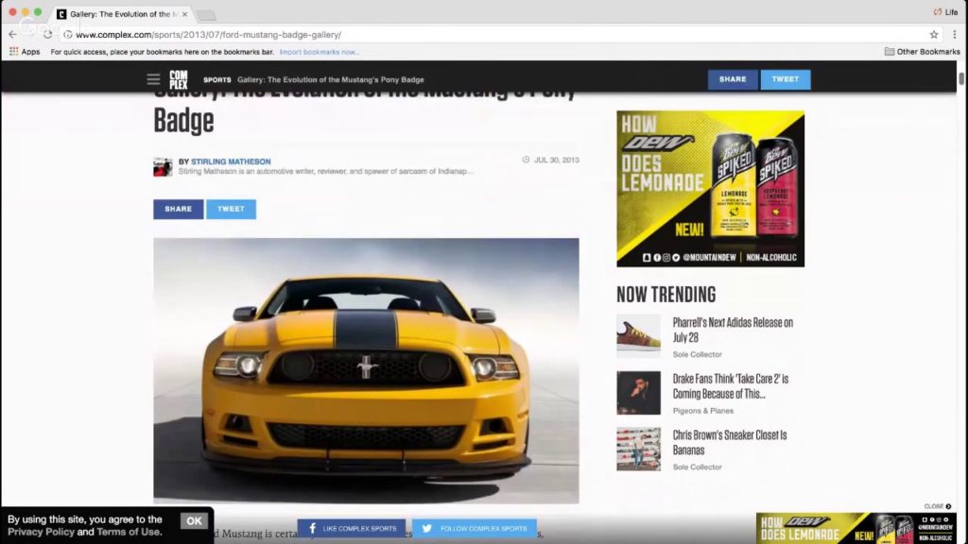Open the Other Bookmarks folder
This screenshot has width=968, height=544.
pyautogui.click(x=922, y=52)
